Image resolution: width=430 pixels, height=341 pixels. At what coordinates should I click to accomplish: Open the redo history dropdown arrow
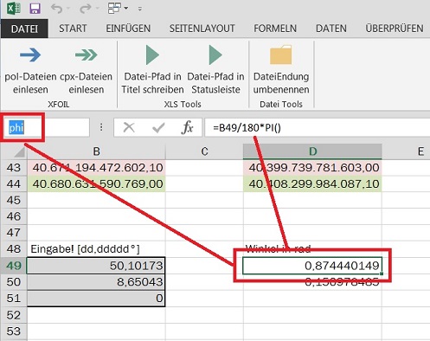97,9
